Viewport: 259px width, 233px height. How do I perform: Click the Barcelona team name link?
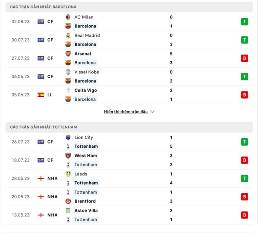[x=85, y=26]
